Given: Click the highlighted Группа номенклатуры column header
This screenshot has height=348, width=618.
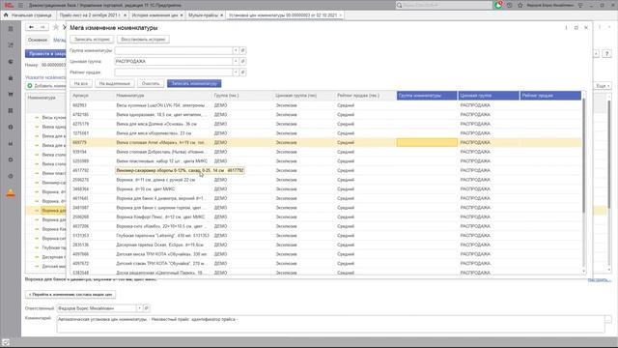Looking at the screenshot, I should pos(427,96).
